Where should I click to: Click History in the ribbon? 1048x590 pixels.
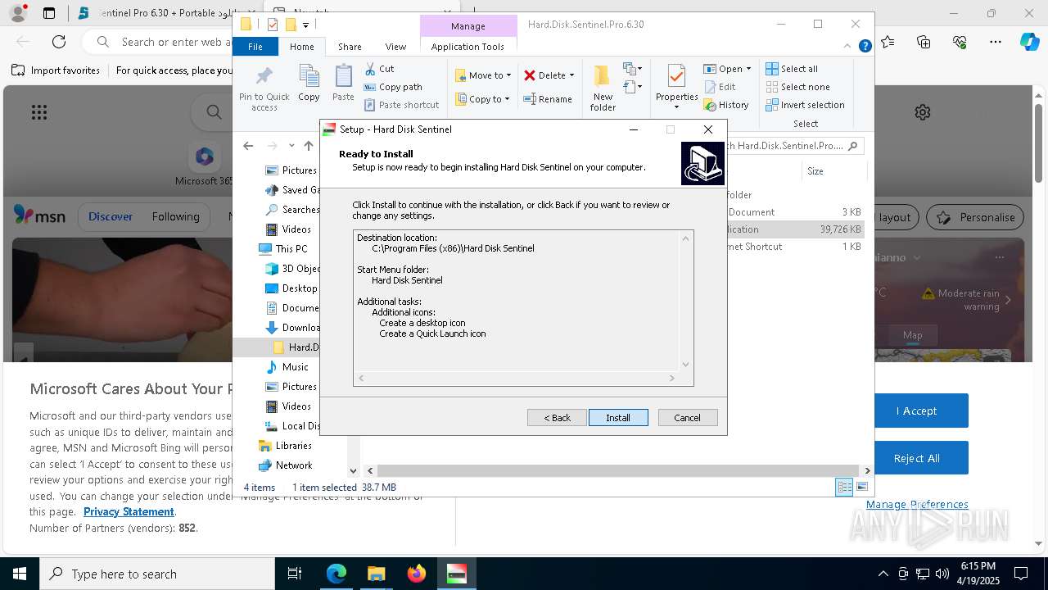(726, 105)
